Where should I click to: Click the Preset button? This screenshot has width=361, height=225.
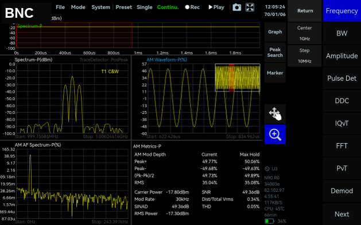point(123,7)
